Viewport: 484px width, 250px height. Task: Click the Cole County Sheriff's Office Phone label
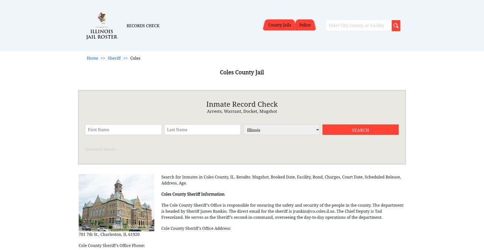pos(112,246)
